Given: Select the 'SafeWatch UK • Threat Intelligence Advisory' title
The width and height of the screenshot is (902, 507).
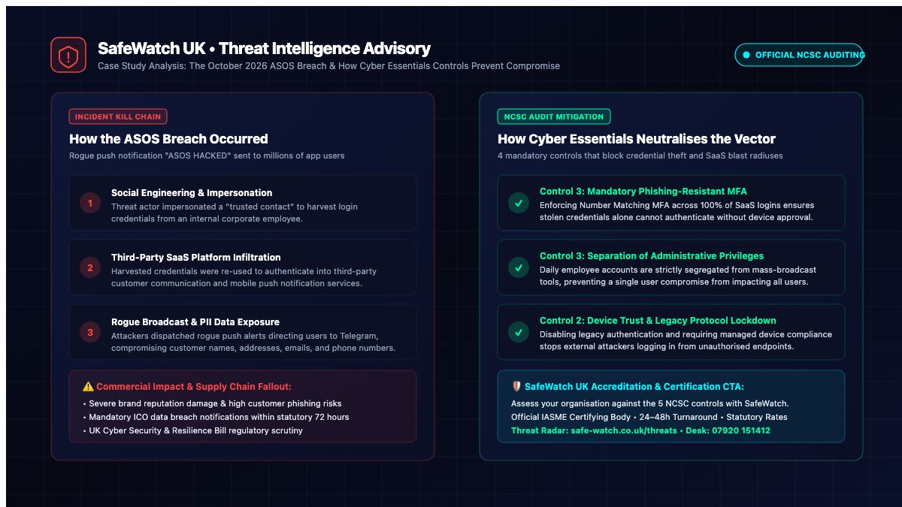Looking at the screenshot, I should click(264, 49).
